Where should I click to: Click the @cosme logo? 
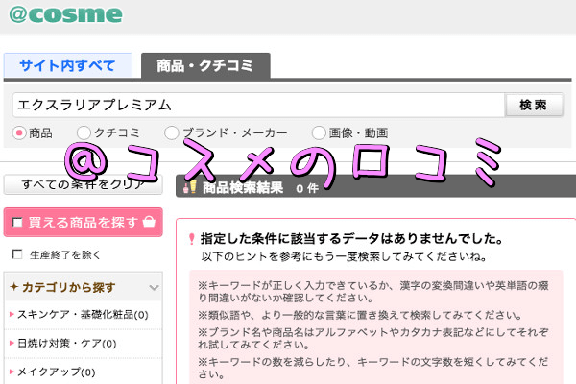[65, 14]
